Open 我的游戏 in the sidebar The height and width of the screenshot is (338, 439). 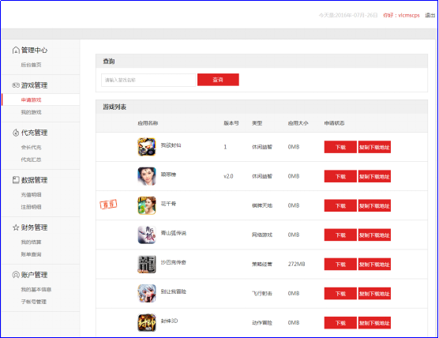[x=31, y=112]
